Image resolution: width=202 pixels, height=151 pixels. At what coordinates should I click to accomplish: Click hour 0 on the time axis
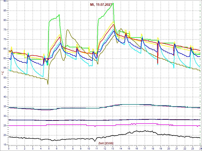[x=9, y=148]
